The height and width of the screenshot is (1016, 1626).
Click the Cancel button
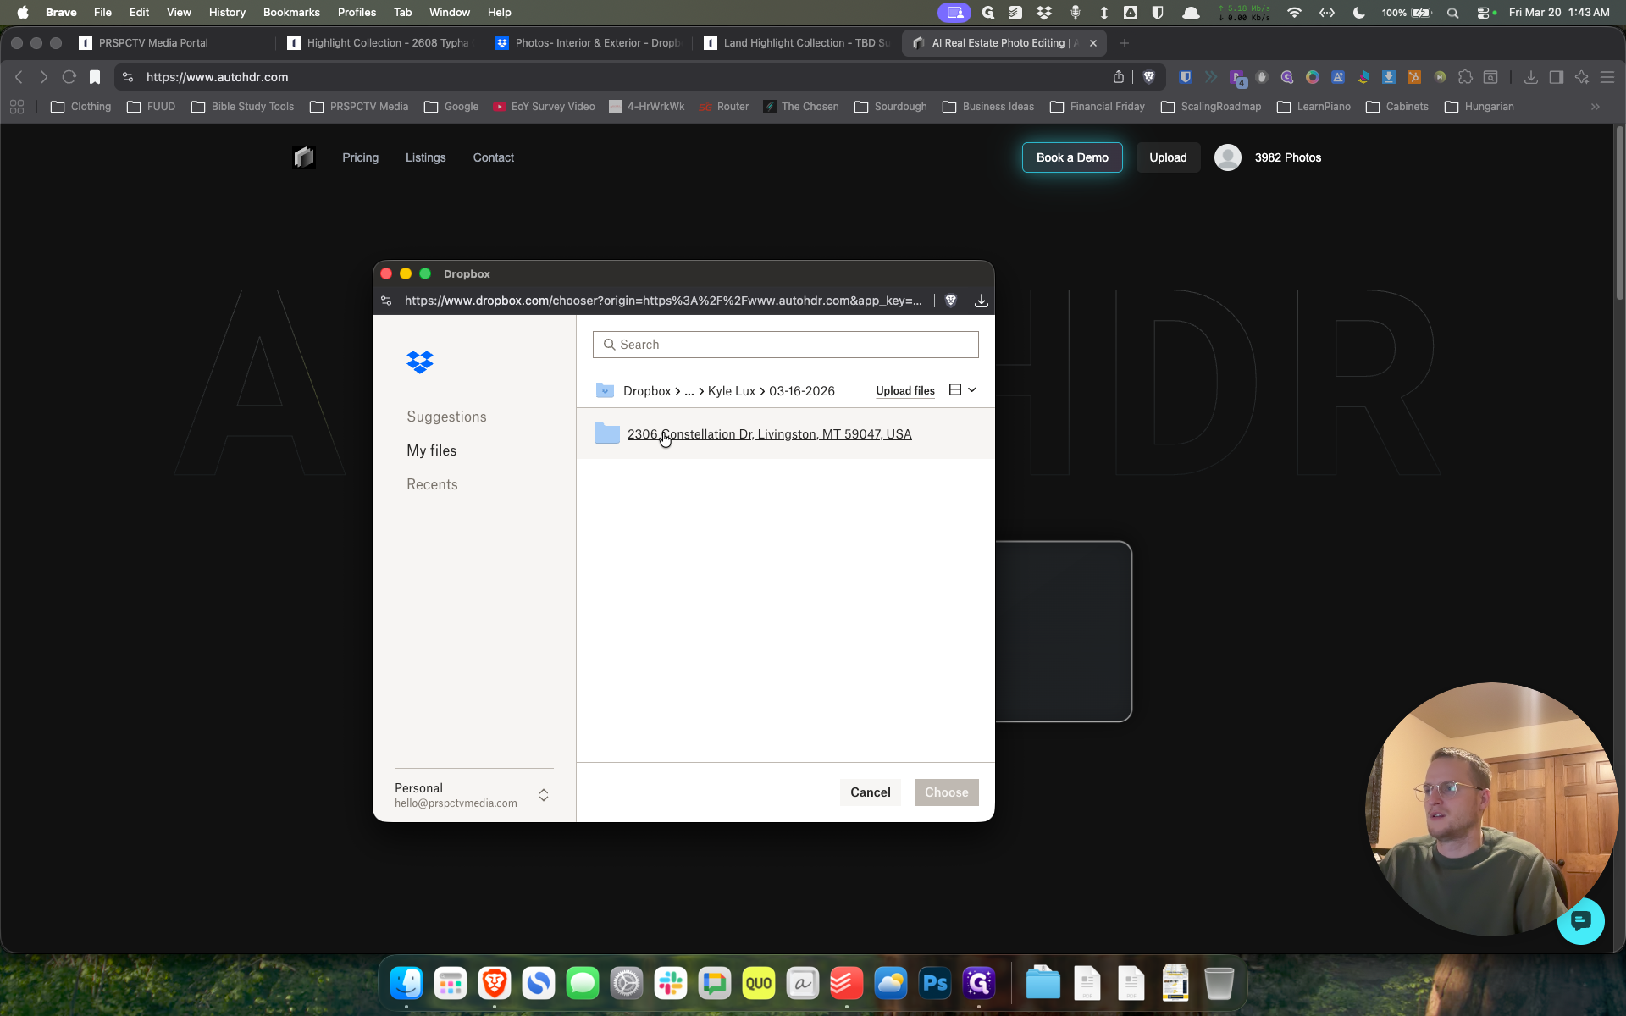pos(870,792)
